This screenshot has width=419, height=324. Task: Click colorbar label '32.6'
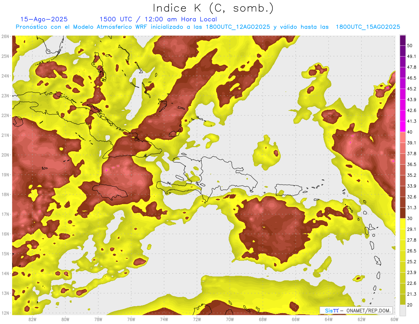coord(411,197)
